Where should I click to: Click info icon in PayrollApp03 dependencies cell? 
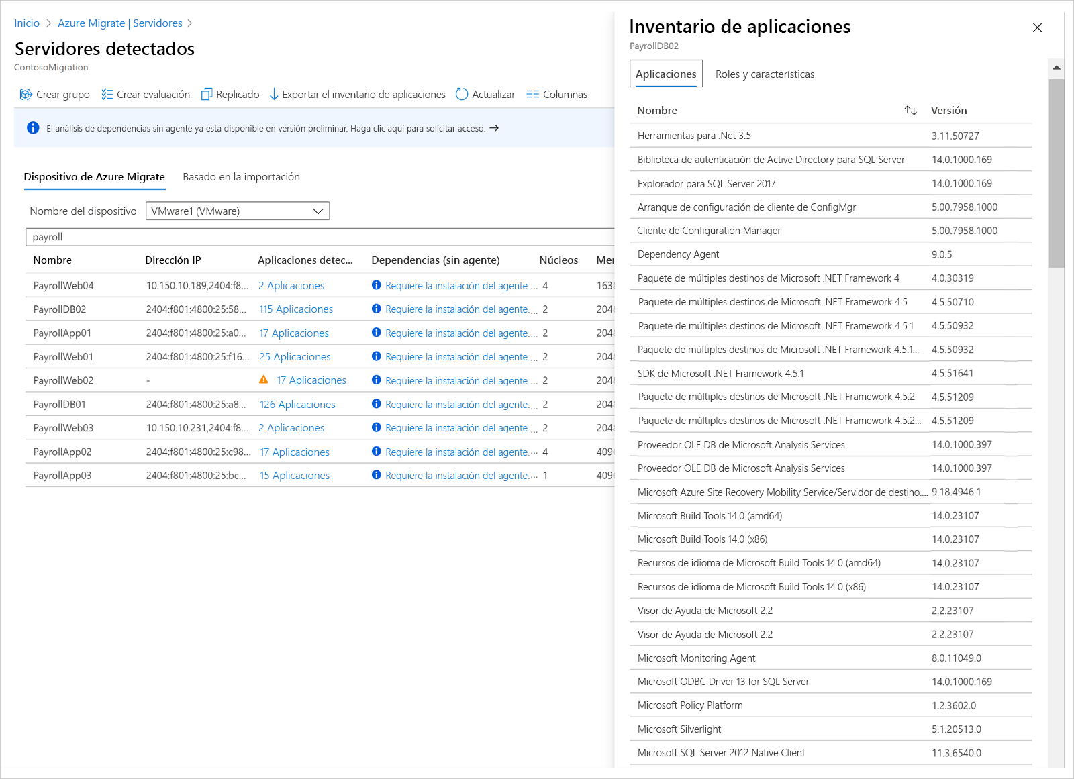pos(377,475)
